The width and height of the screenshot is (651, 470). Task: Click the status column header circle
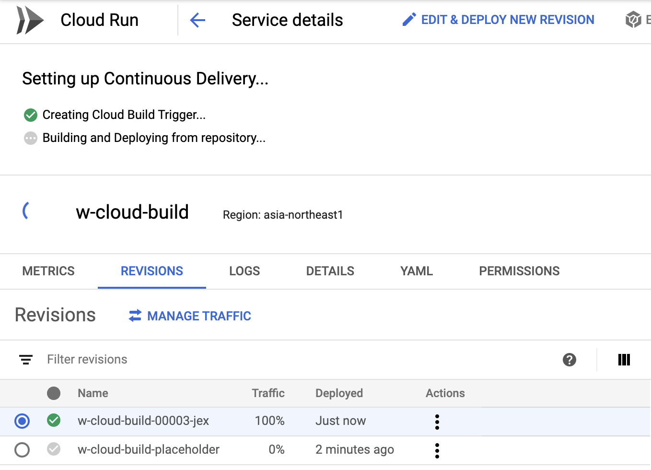coord(54,393)
